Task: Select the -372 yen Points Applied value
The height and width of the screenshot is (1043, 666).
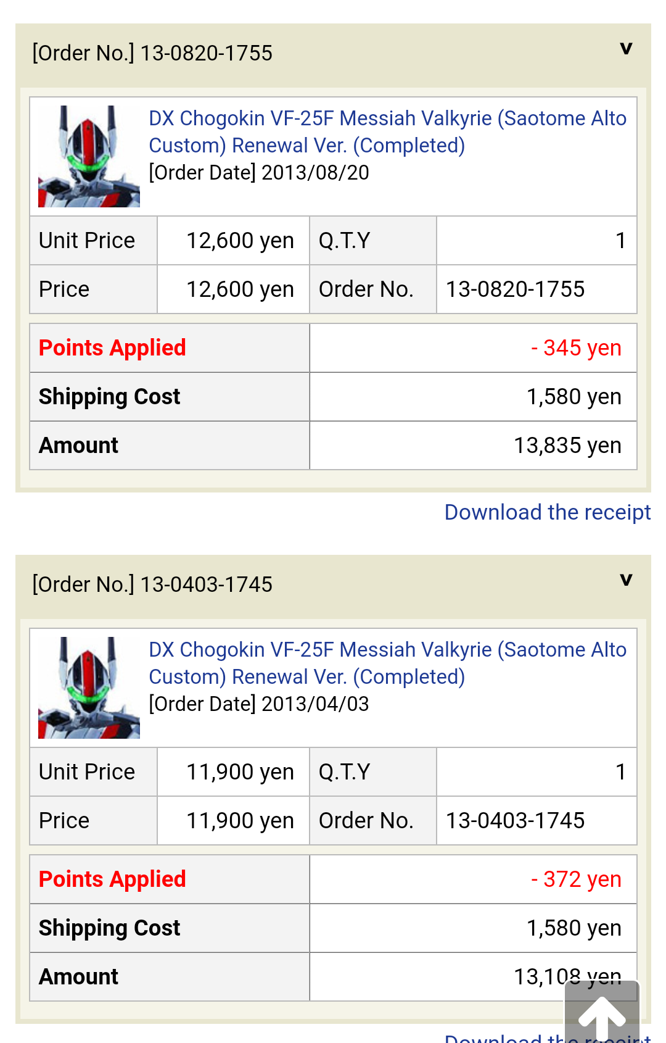Action: (576, 879)
